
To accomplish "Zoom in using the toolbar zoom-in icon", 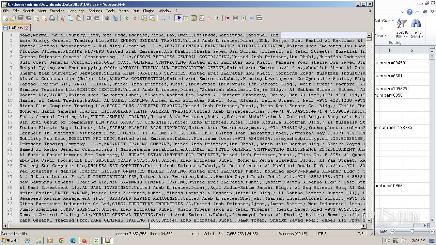I will tap(126, 18).
